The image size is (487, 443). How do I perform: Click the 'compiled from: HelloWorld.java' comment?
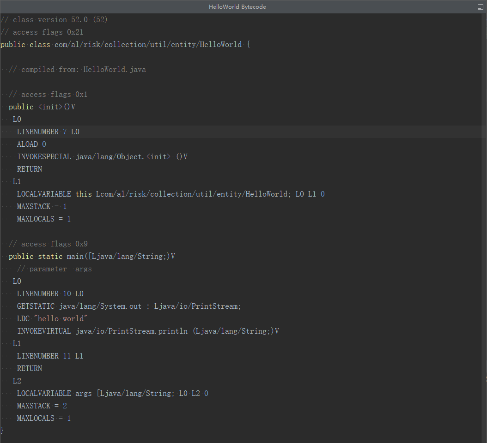(x=77, y=70)
